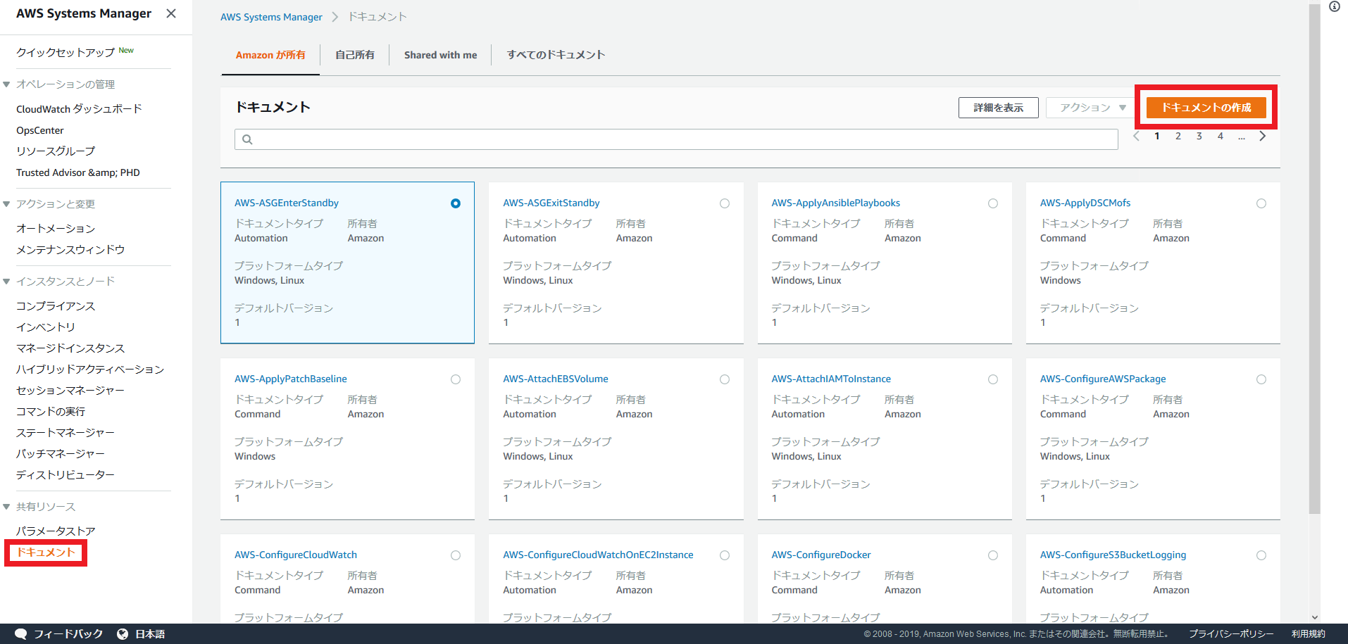
Task: Select the AWS-ApplyDSCMofs radio button
Action: click(x=1261, y=203)
